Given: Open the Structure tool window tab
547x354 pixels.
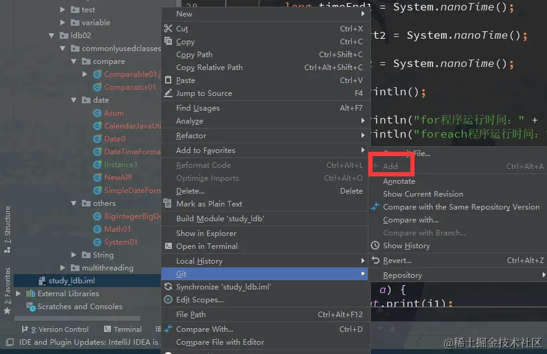Looking at the screenshot, I should [x=7, y=229].
